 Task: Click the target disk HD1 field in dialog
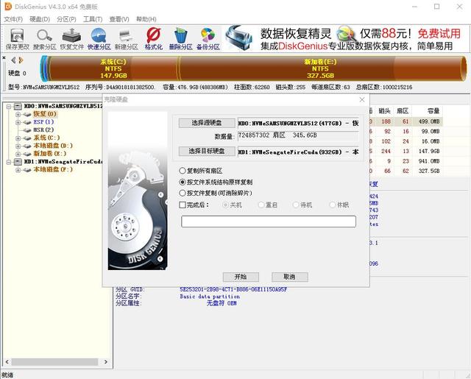[298, 152]
